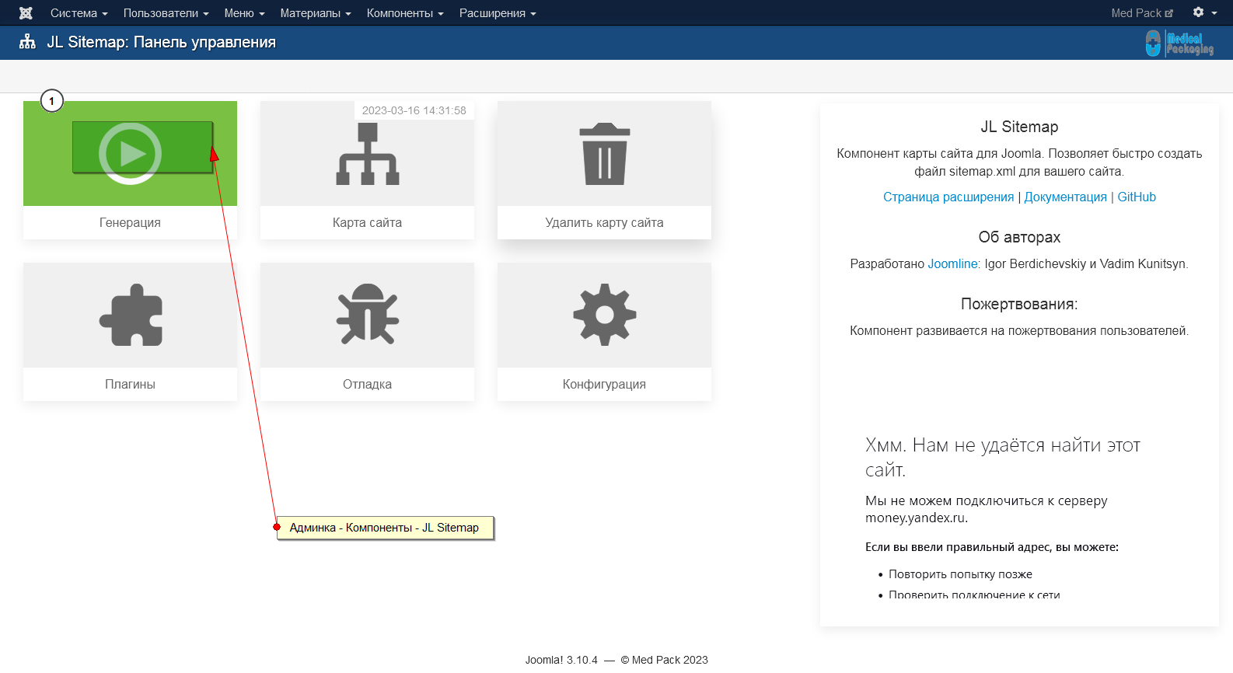This screenshot has width=1233, height=673.
Task: Click the trash can icon to delete sitemap
Action: click(604, 154)
